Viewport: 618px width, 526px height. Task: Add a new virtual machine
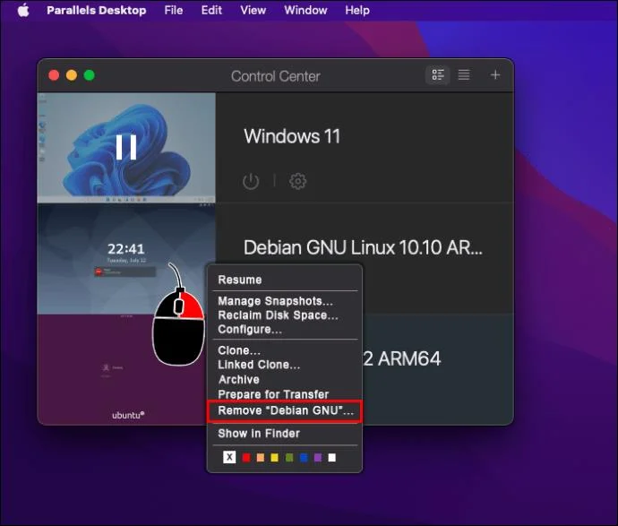pos(495,75)
